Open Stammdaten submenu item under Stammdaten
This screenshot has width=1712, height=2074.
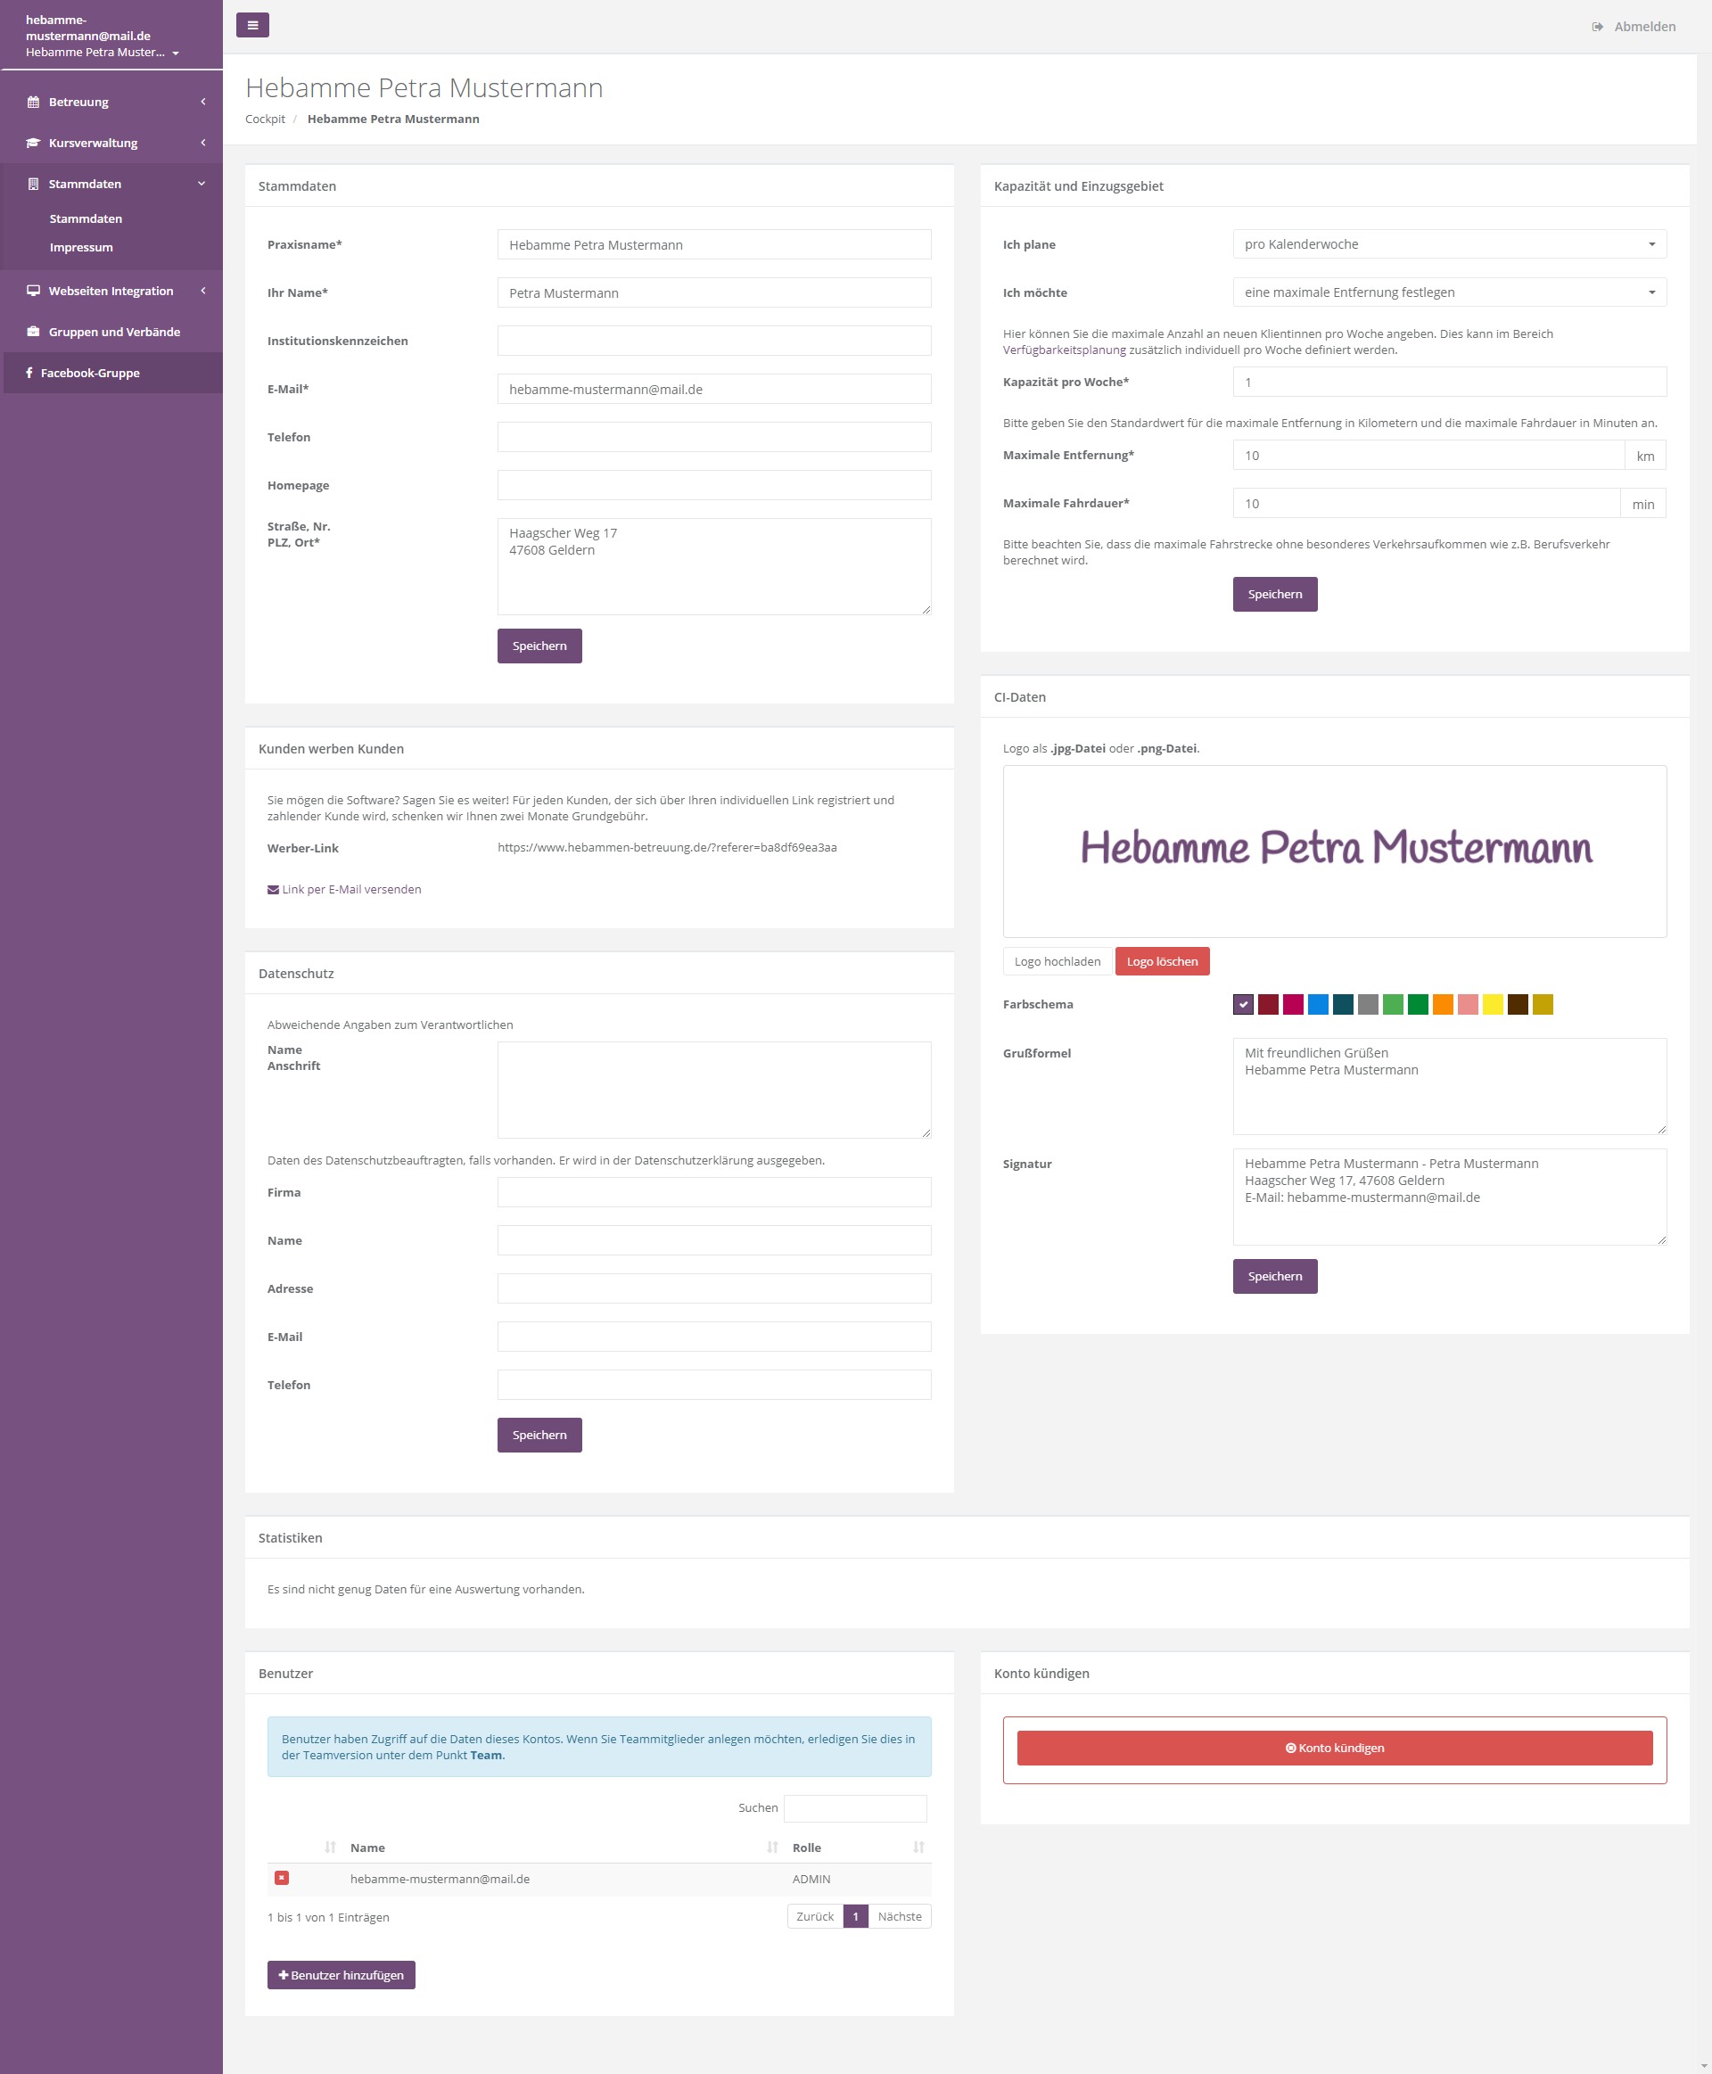click(x=86, y=219)
